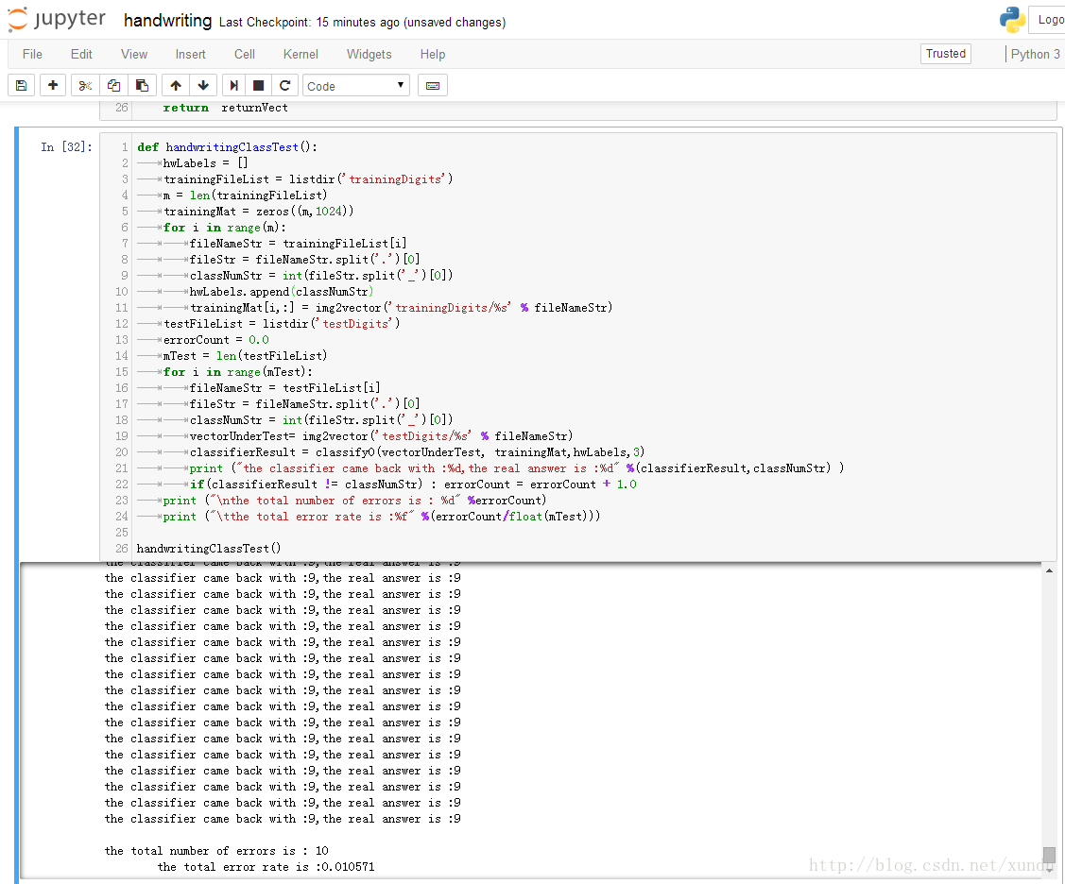Open the command palette keyboard icon
1065x884 pixels.
point(433,86)
